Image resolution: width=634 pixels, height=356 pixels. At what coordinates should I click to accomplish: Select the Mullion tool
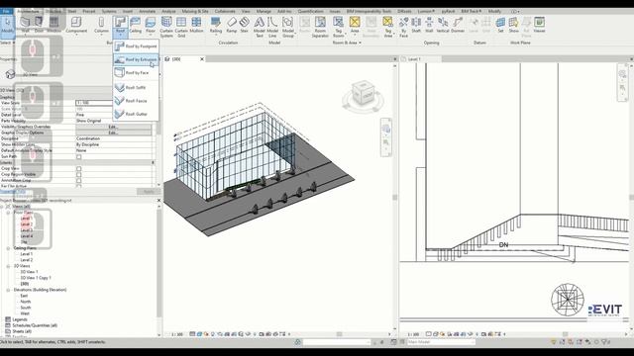click(x=196, y=25)
